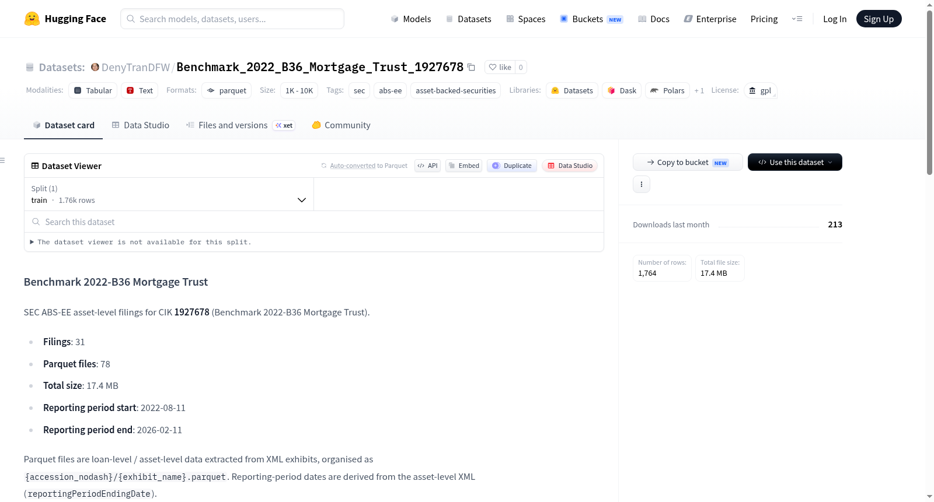This screenshot has height=502, width=934.
Task: Click the Downloads last month value 213
Action: (835, 224)
